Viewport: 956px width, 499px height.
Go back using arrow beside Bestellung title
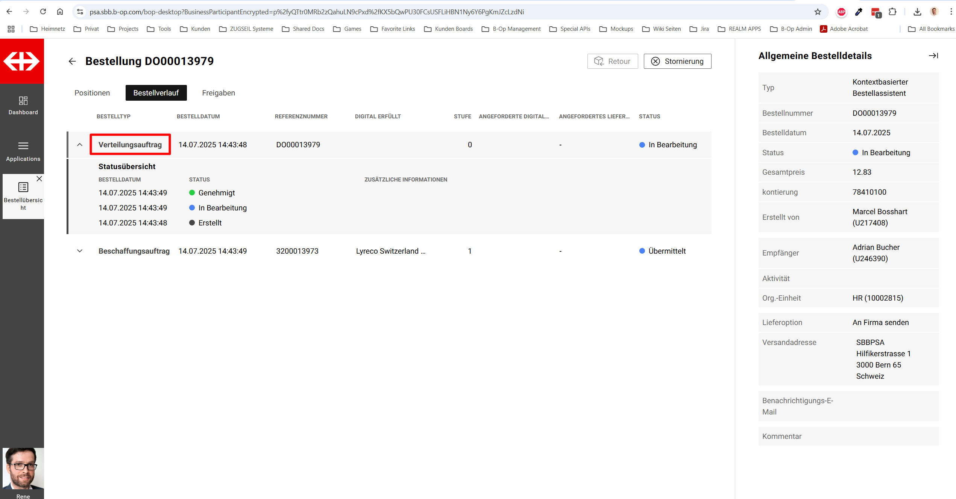[x=72, y=61]
